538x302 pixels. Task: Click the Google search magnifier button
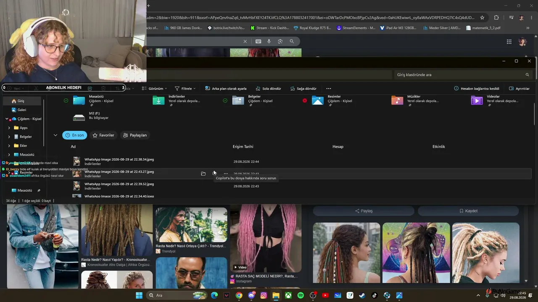pos(292,41)
